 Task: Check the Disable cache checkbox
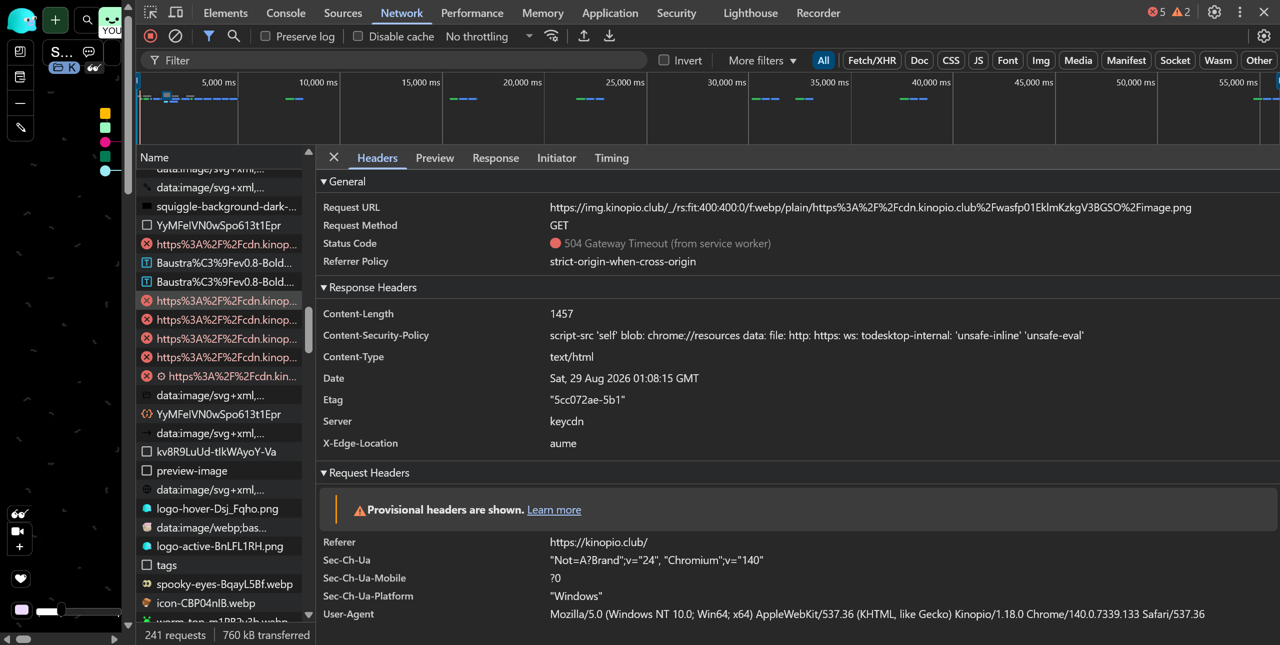(358, 36)
